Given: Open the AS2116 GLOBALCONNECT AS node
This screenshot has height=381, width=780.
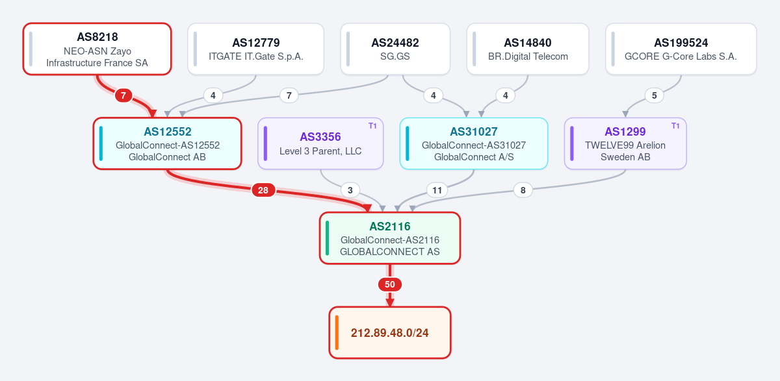Looking at the screenshot, I should 390,238.
